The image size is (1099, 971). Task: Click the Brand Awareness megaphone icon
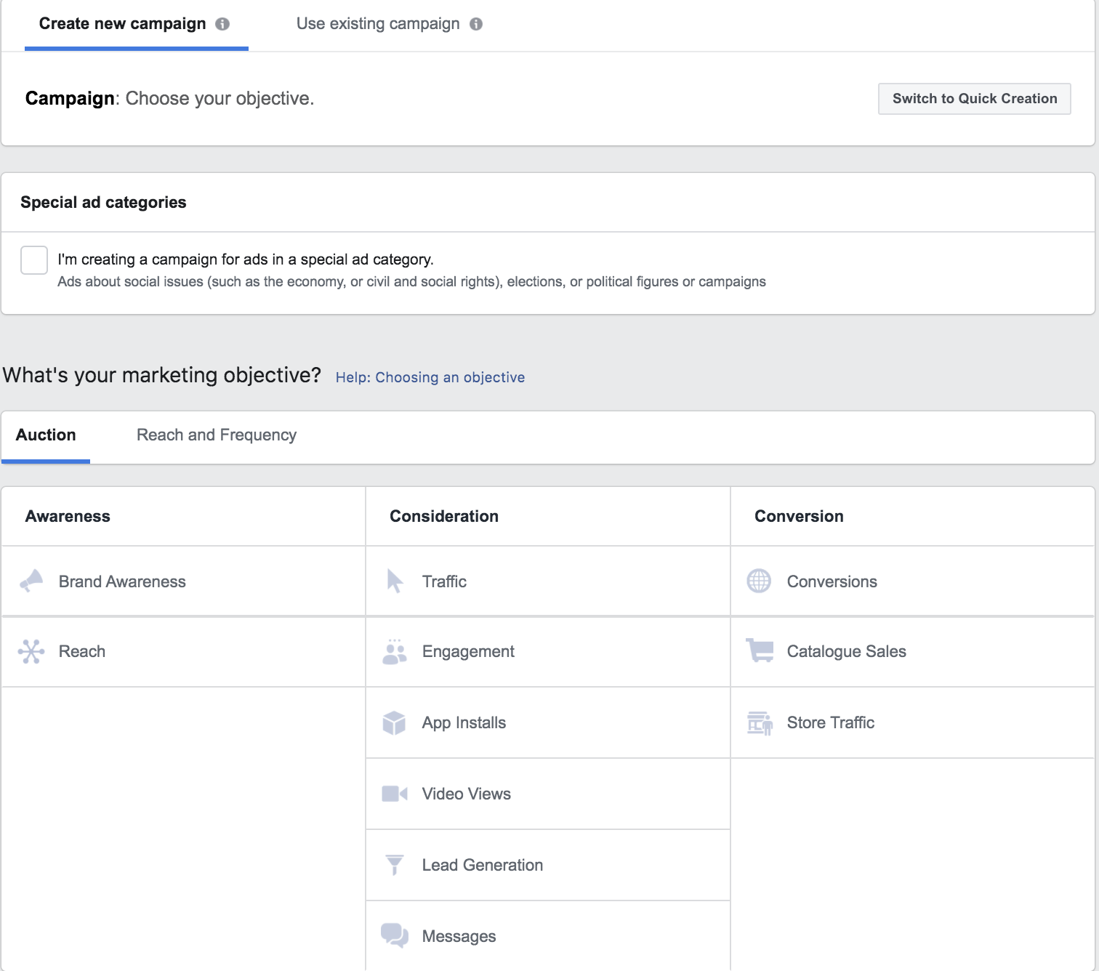tap(31, 581)
